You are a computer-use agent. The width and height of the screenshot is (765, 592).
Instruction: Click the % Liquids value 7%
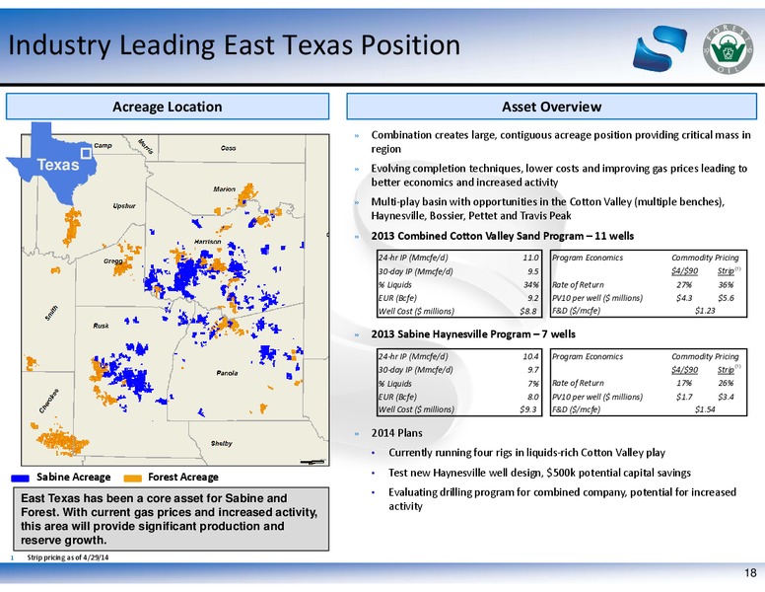pos(533,384)
